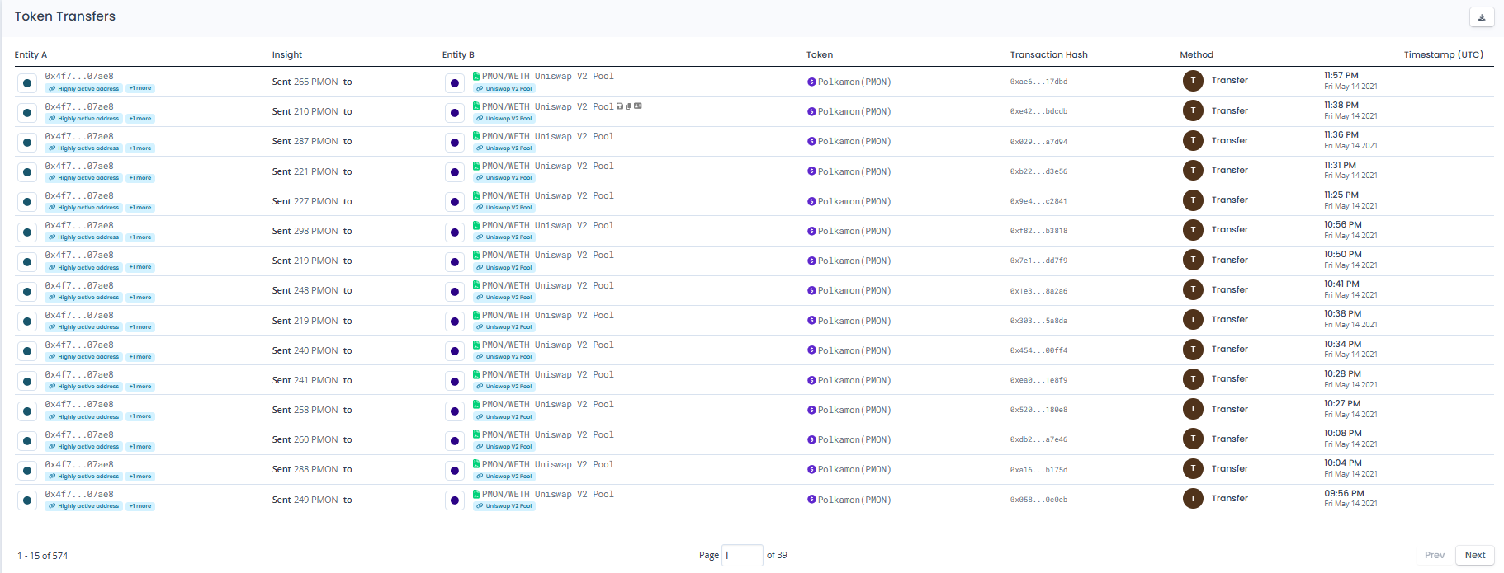Click Entity A avatar in the Sent 265 PMON row
Viewport: 1504px width, 573px height.
coord(27,83)
